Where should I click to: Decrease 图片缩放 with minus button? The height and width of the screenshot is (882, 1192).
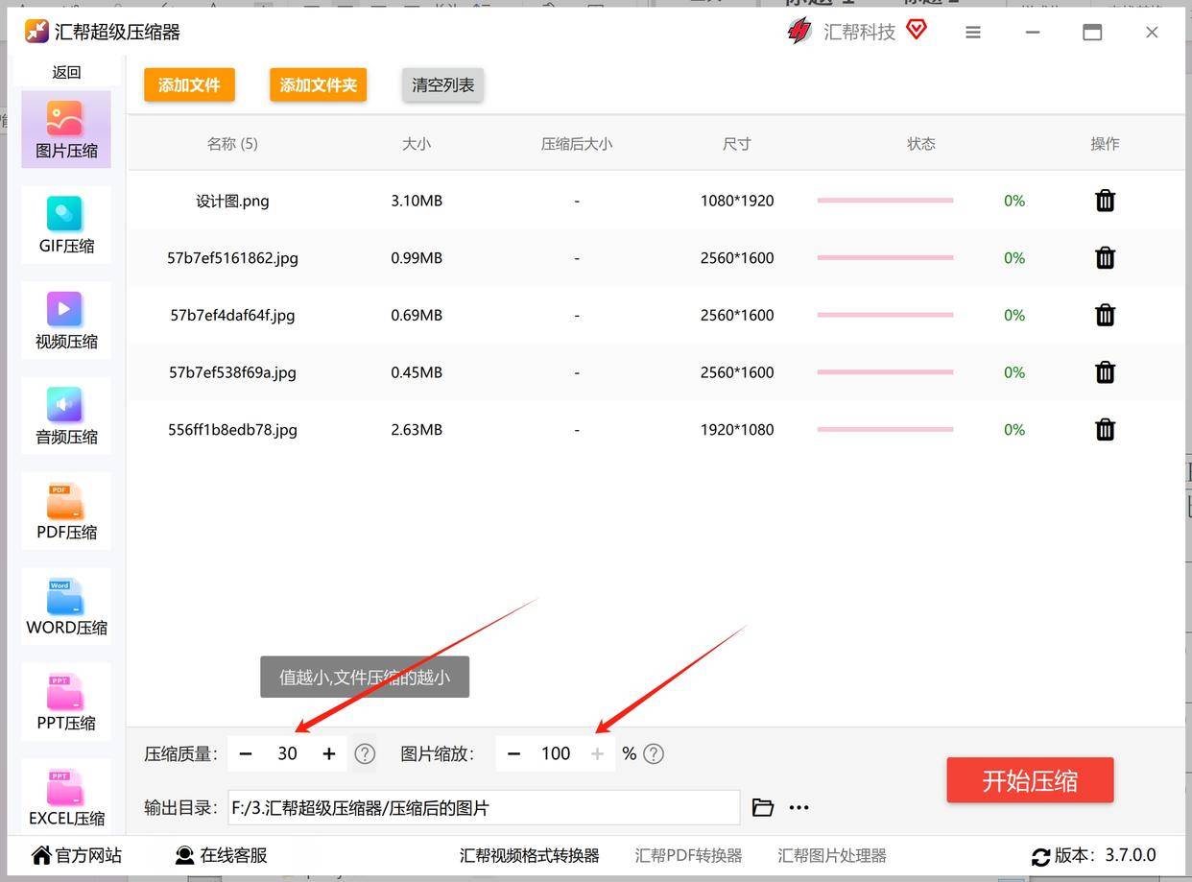point(513,753)
